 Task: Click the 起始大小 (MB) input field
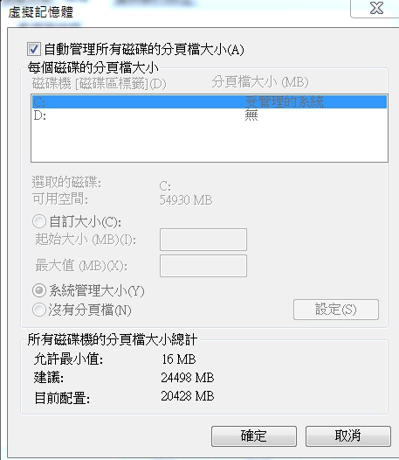(203, 240)
